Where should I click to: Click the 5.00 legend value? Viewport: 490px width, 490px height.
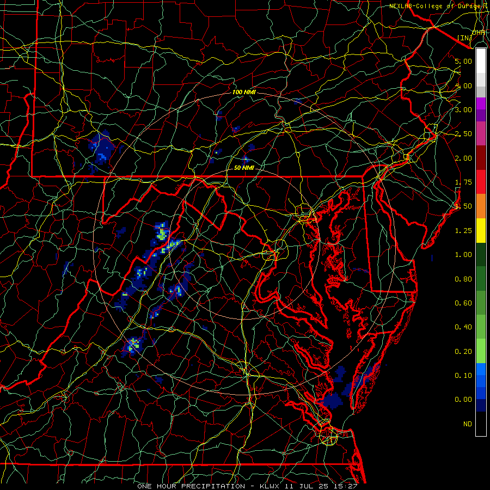tap(463, 61)
